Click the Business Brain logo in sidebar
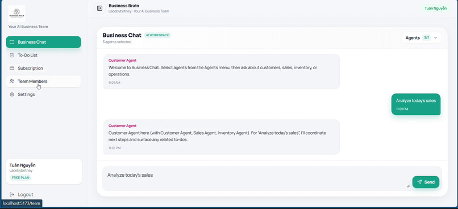458x209 pixels. point(16,14)
